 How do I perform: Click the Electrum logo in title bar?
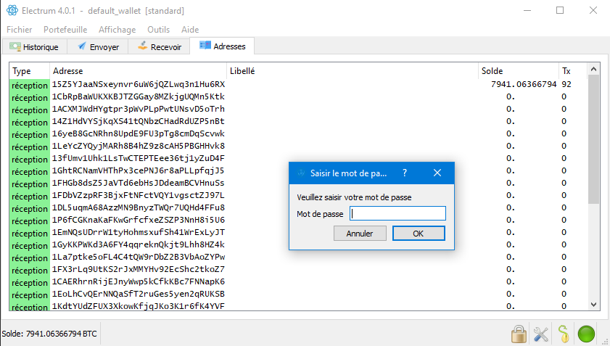click(x=12, y=10)
